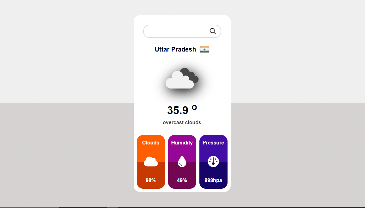Screen dimensions: 365x208
Task: Click the water droplet Humidity icon
Action: point(182,162)
